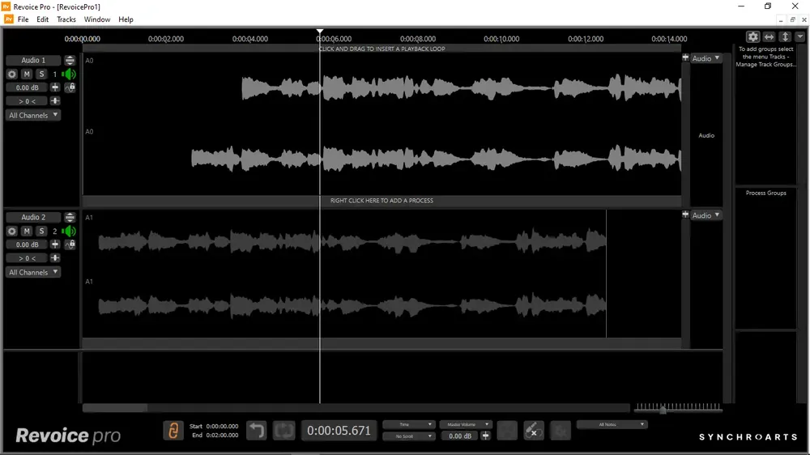
Task: Solo the Audio 2 track
Action: pyautogui.click(x=42, y=232)
